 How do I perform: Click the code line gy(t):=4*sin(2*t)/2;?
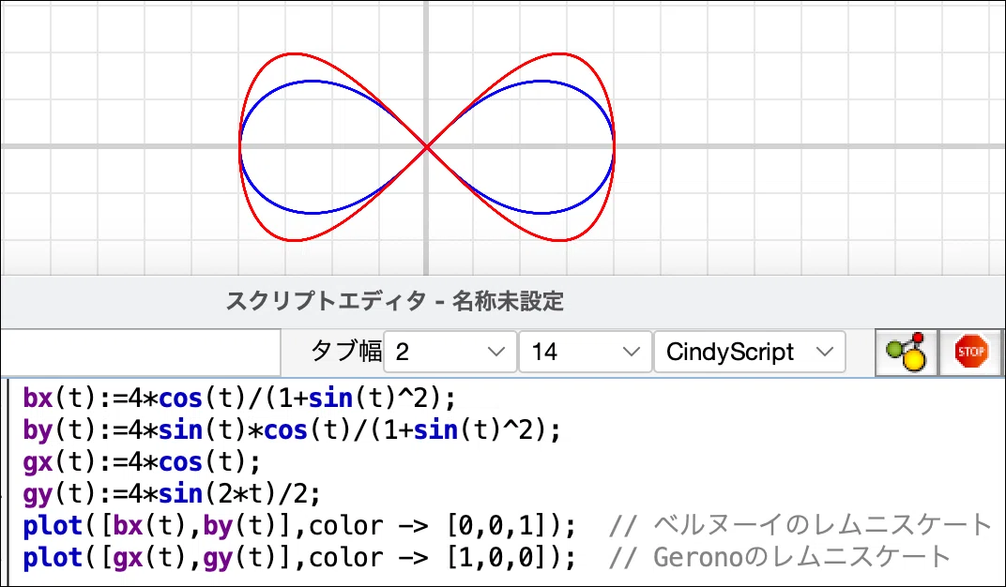coord(172,494)
